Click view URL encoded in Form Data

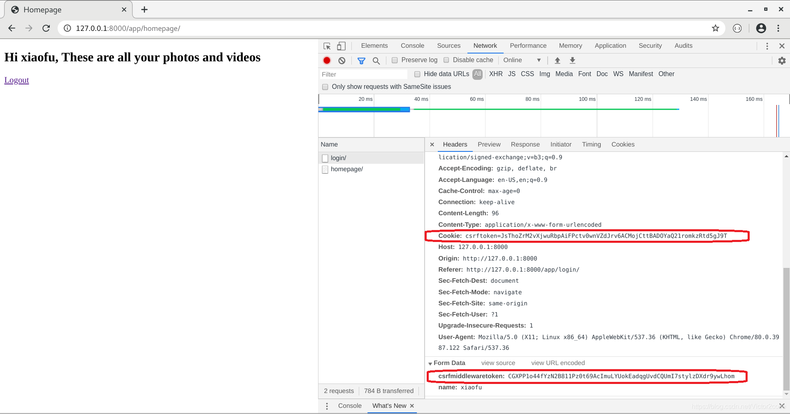pyautogui.click(x=558, y=363)
